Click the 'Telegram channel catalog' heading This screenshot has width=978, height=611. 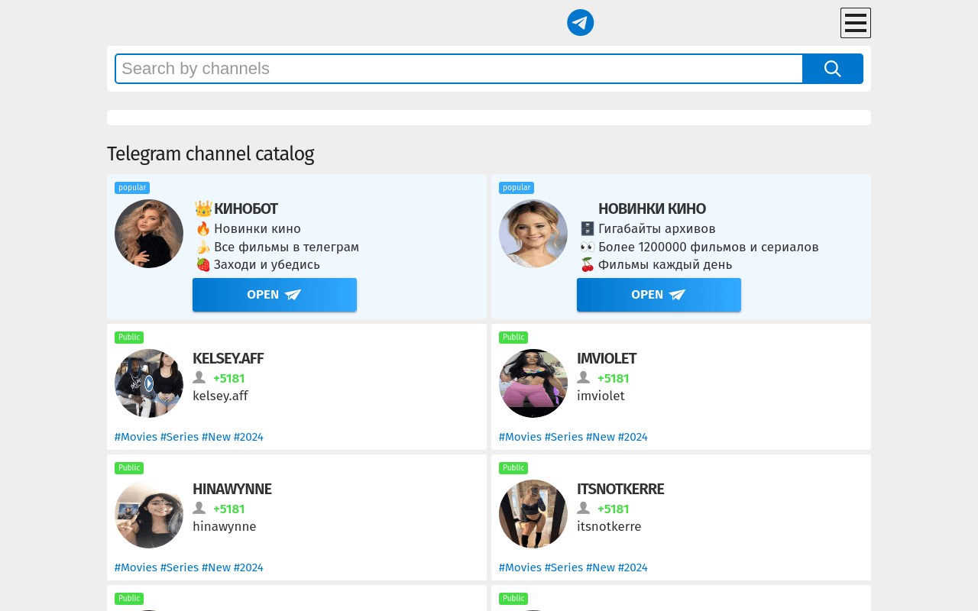211,154
